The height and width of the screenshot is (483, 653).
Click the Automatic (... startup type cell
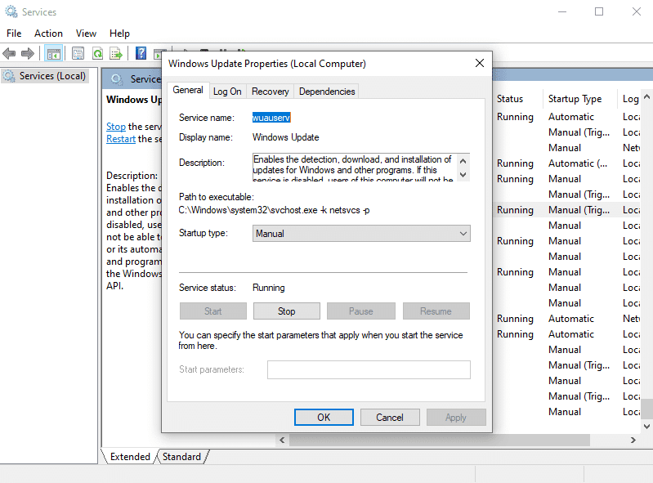pyautogui.click(x=578, y=163)
